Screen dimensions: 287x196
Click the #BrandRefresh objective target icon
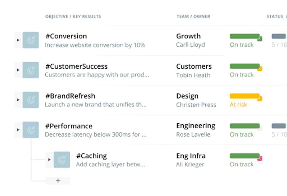(x=31, y=100)
